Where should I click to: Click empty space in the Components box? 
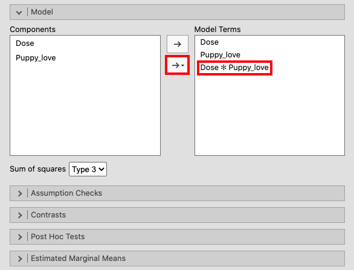tap(85, 108)
